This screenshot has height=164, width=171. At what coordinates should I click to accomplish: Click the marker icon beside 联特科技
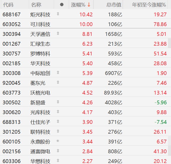tap(58, 131)
